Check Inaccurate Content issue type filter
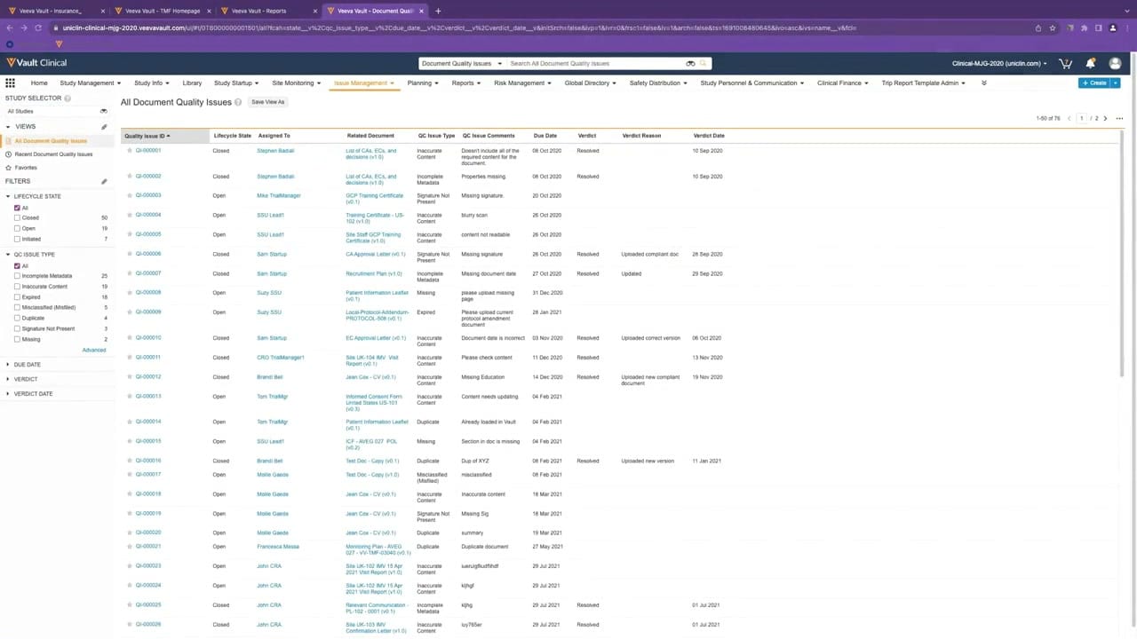This screenshot has height=639, width=1137. [17, 287]
